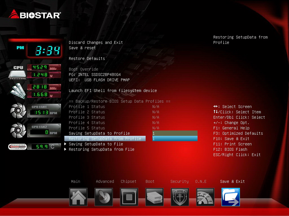Choose Discard Changes and Exit
289x216 pixels.
tap(96, 42)
